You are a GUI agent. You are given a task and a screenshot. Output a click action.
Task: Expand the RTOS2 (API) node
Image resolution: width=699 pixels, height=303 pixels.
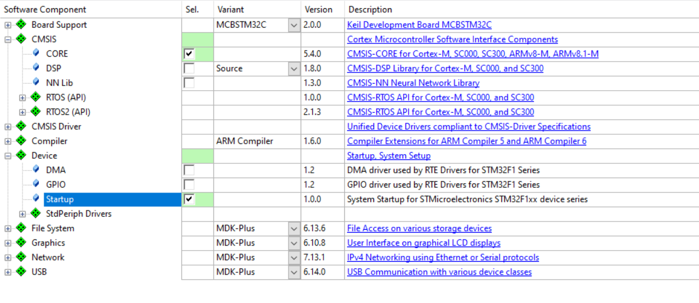click(x=23, y=112)
